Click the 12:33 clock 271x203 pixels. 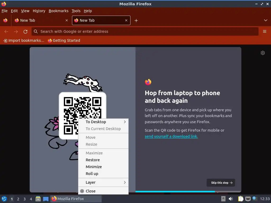coord(265,199)
